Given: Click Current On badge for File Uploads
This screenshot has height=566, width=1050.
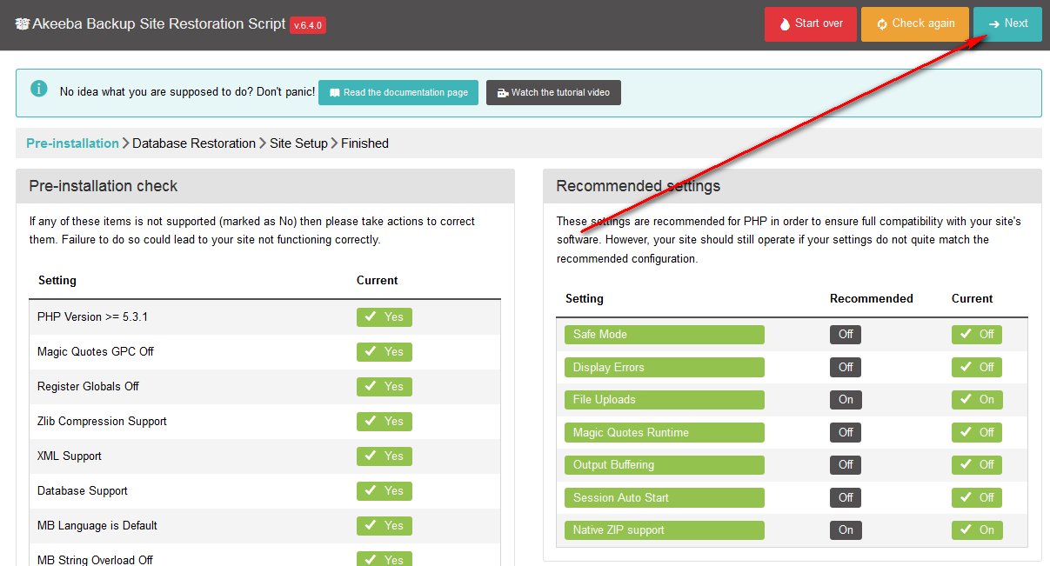Looking at the screenshot, I should [x=976, y=400].
